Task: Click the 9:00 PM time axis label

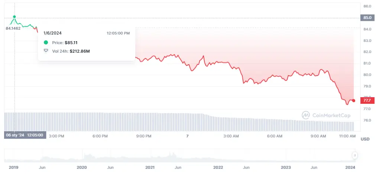Action: (144, 136)
